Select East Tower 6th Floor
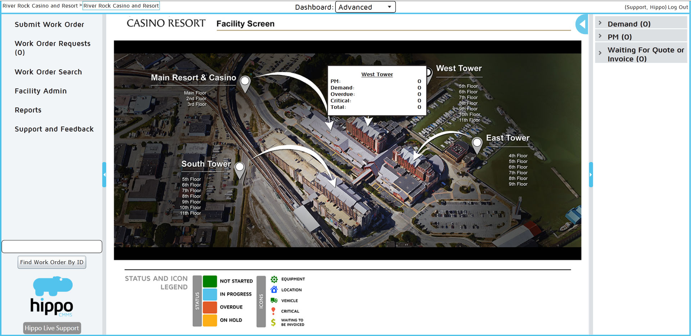This screenshot has width=691, height=336. pos(518,167)
